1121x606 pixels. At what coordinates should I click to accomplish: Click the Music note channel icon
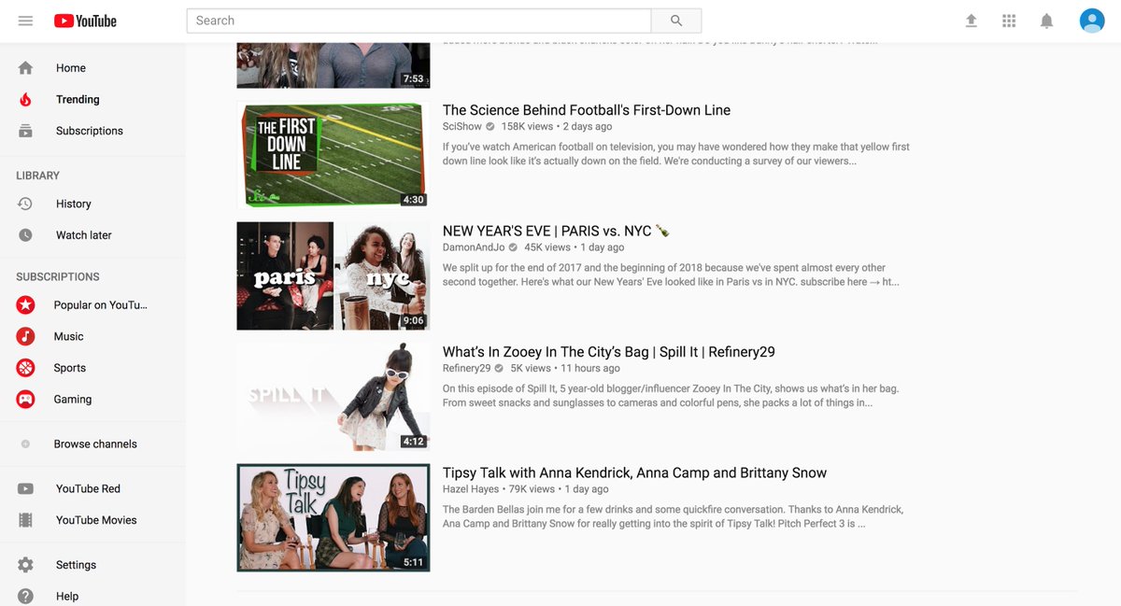[25, 336]
